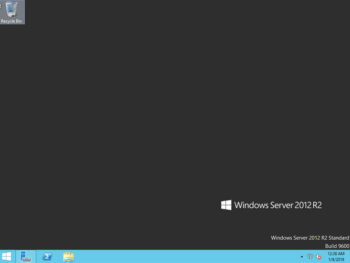Launch Windows PowerShell from the taskbar

[x=47, y=257]
